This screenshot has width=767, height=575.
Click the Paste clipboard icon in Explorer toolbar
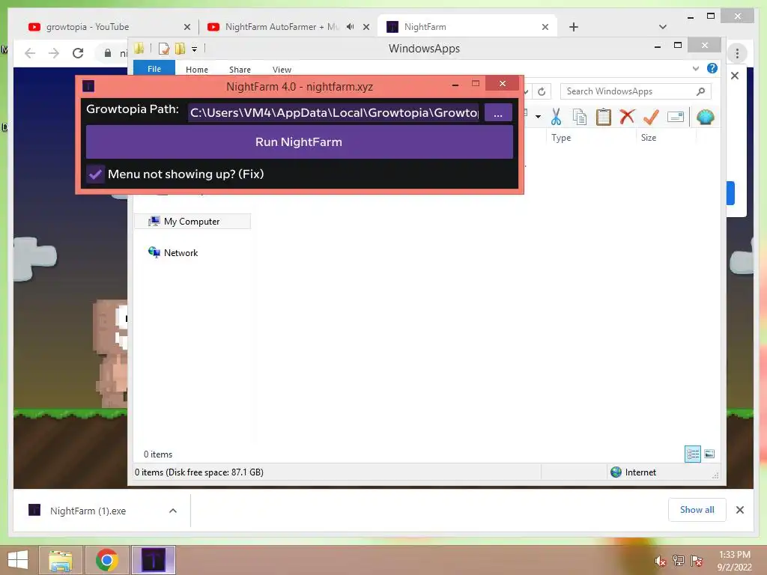click(x=604, y=118)
